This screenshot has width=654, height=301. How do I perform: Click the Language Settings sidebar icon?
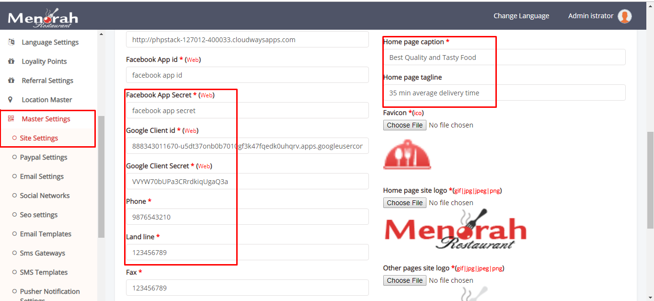(11, 42)
